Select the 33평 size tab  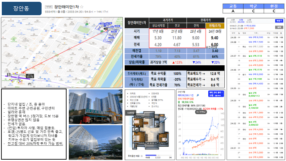pyautogui.click(x=240, y=21)
